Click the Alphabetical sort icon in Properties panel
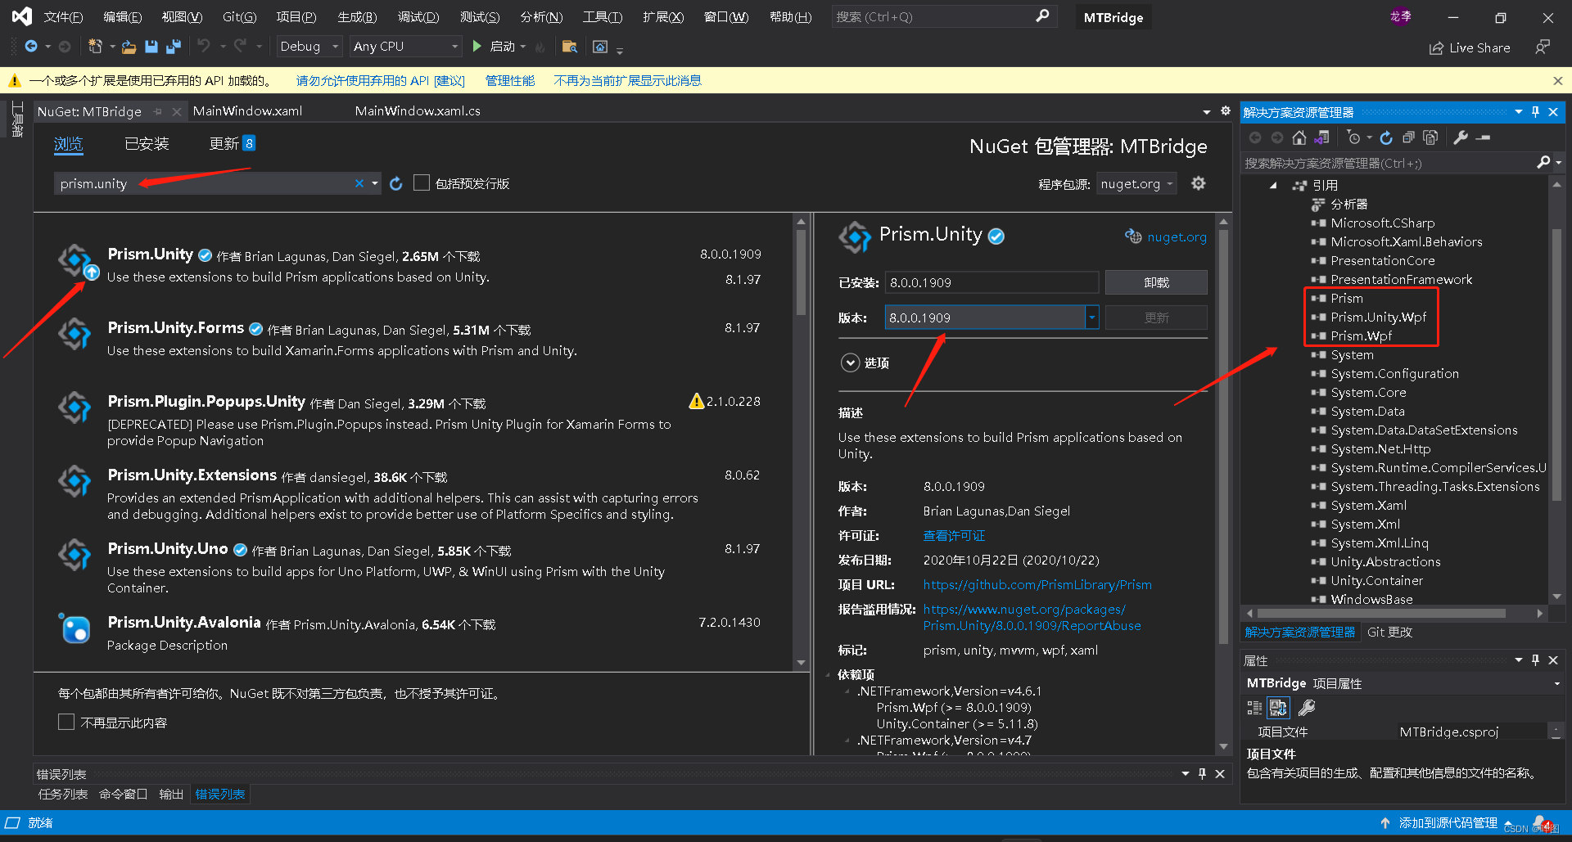Screen dimensions: 1572x842 [1279, 708]
